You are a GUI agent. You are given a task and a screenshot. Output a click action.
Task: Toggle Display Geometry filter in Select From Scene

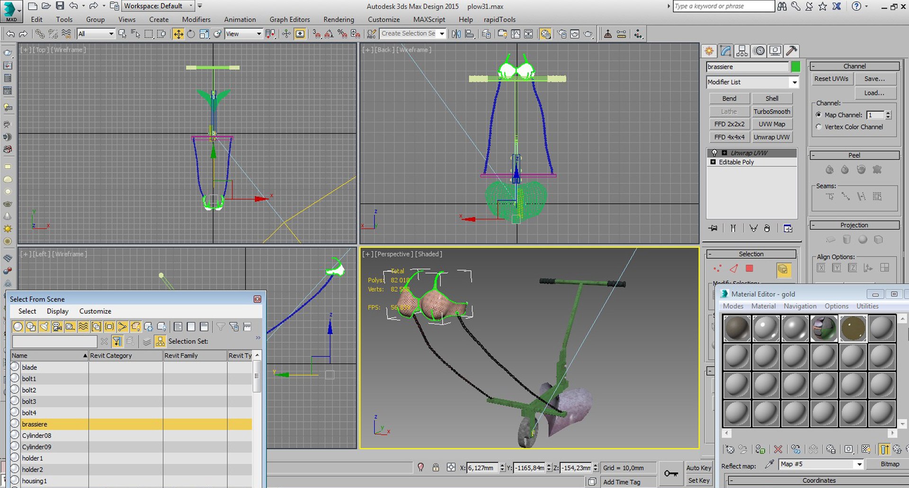[x=18, y=327]
